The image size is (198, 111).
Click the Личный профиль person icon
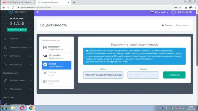(5, 47)
